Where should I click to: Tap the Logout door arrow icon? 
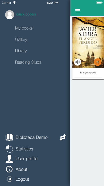[x=10, y=179]
